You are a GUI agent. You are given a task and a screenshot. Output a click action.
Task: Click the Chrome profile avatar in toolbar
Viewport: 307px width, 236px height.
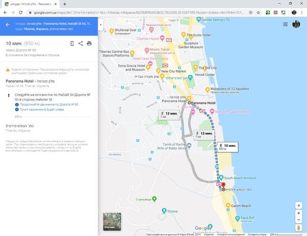click(294, 12)
